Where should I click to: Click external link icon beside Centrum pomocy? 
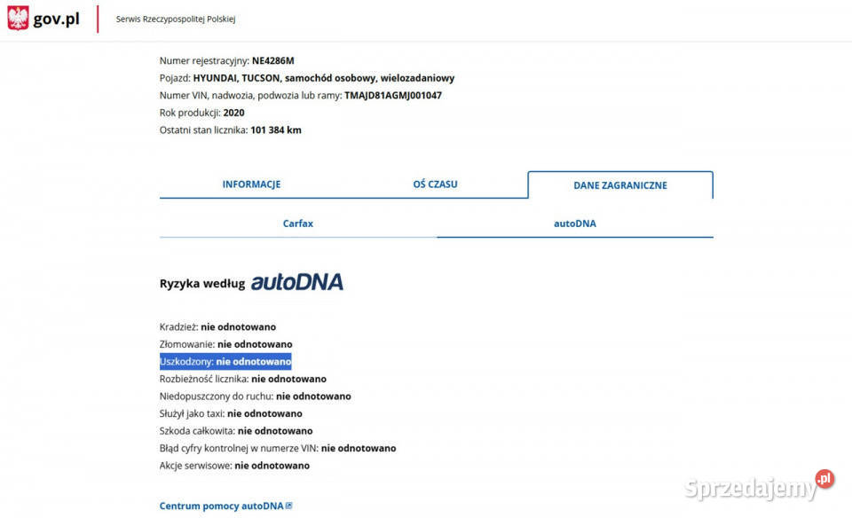[x=289, y=506]
